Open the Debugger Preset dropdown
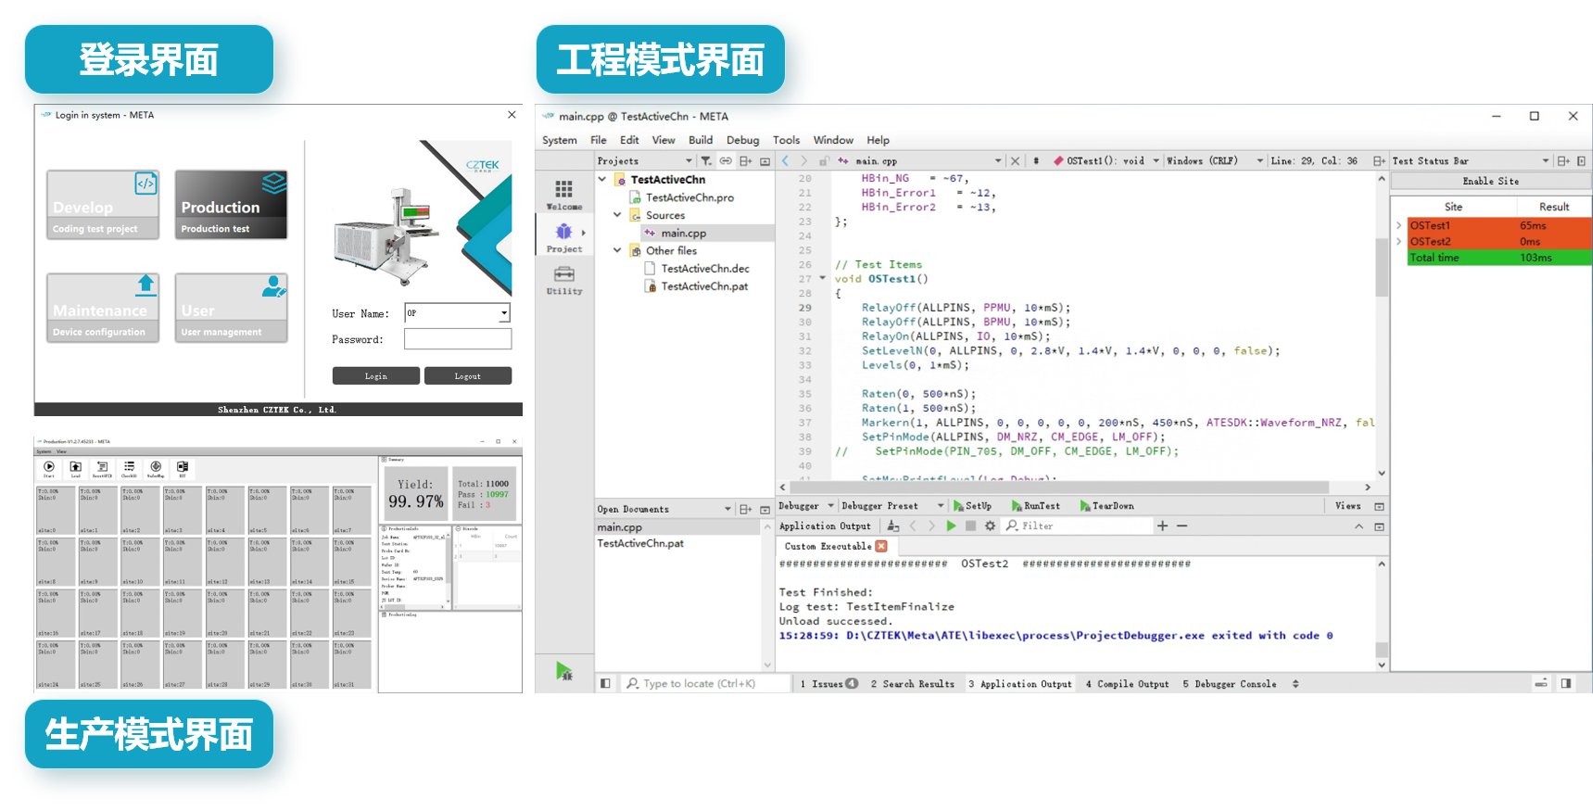The image size is (1593, 811). pos(941,506)
